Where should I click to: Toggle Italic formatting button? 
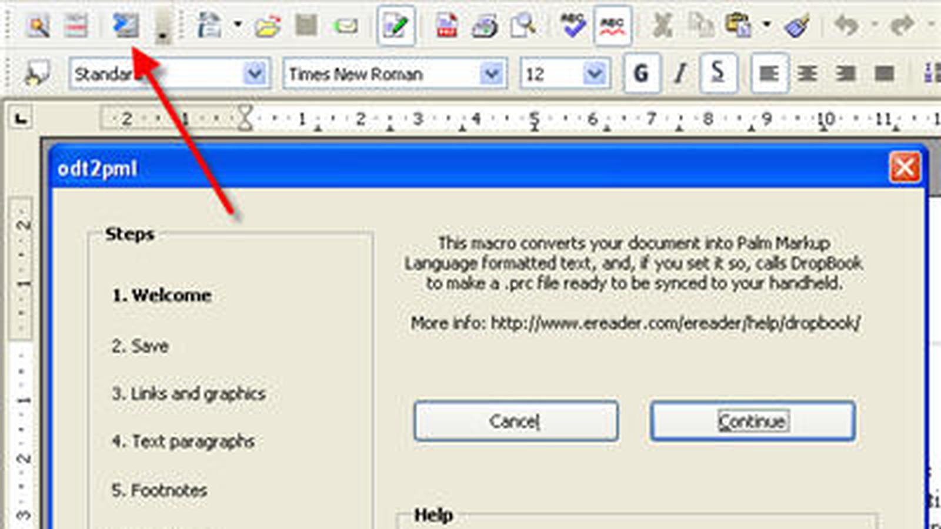(680, 73)
